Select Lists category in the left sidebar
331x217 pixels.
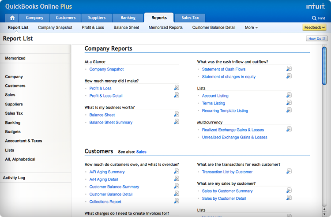coord(10,150)
